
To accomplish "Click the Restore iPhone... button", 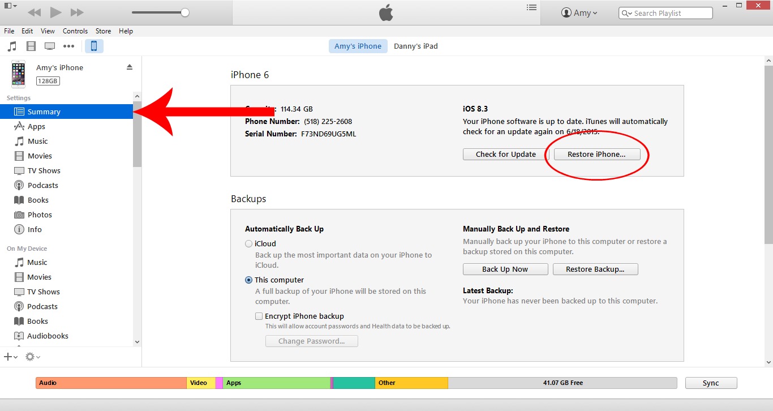I will (x=596, y=155).
